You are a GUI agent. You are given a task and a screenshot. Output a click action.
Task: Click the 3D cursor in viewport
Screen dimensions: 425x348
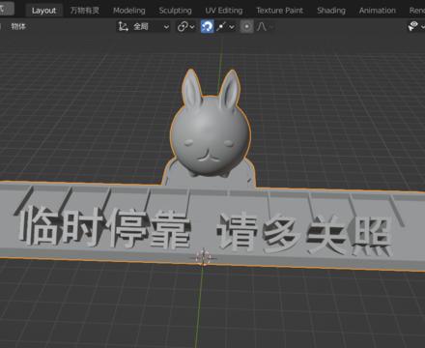pyautogui.click(x=203, y=257)
